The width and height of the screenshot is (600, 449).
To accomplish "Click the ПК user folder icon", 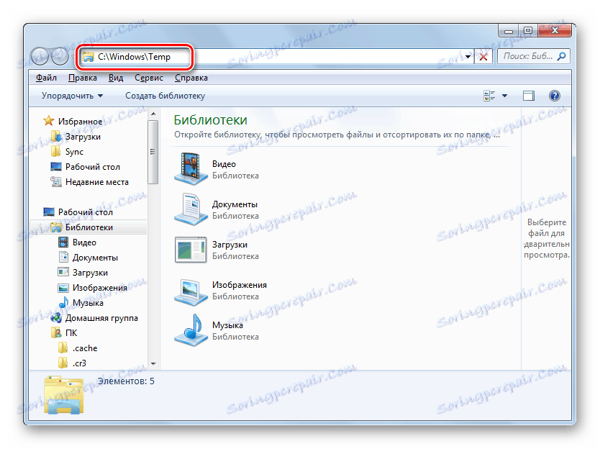I will pyautogui.click(x=56, y=332).
